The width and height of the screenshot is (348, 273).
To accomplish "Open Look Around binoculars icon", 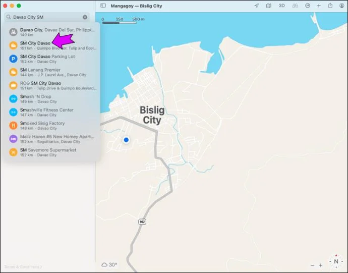I will click(295, 6).
